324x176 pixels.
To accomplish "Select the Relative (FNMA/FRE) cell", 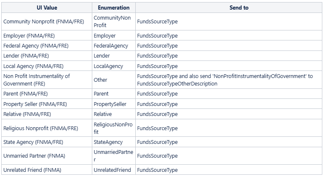I will (47, 114).
